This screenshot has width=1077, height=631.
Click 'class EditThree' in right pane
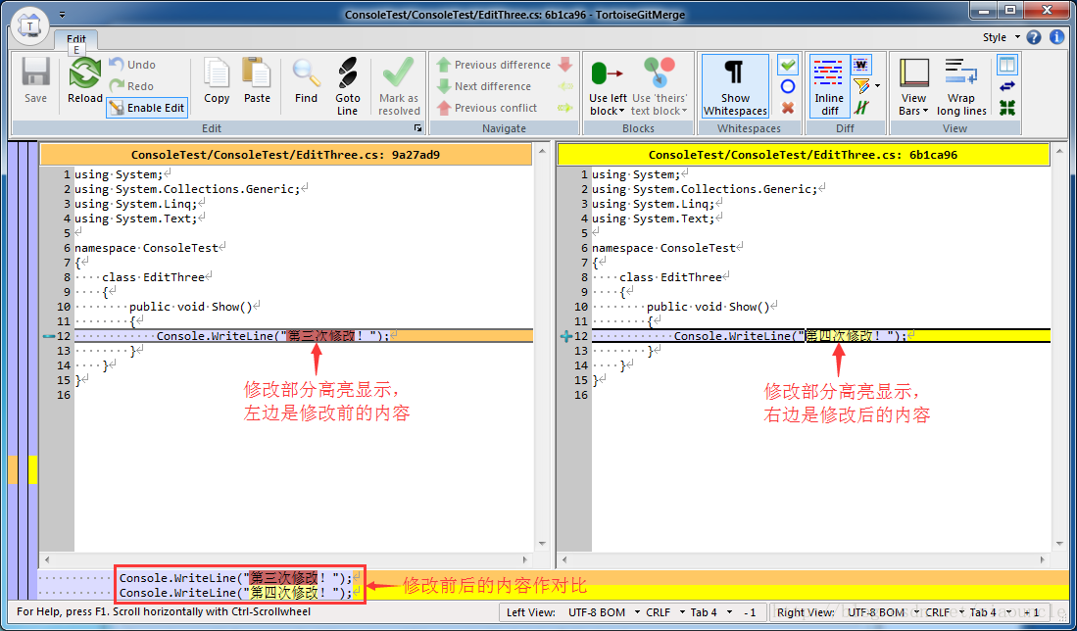click(x=669, y=277)
